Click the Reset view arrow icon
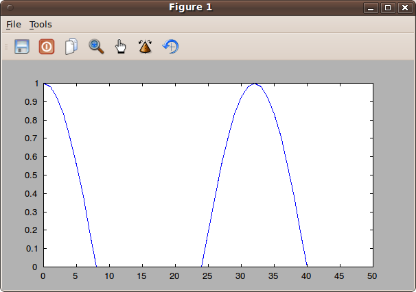This screenshot has height=292, width=416. (x=170, y=47)
